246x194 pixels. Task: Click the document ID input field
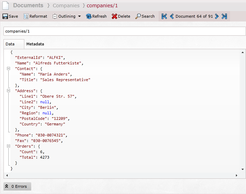[x=125, y=31]
